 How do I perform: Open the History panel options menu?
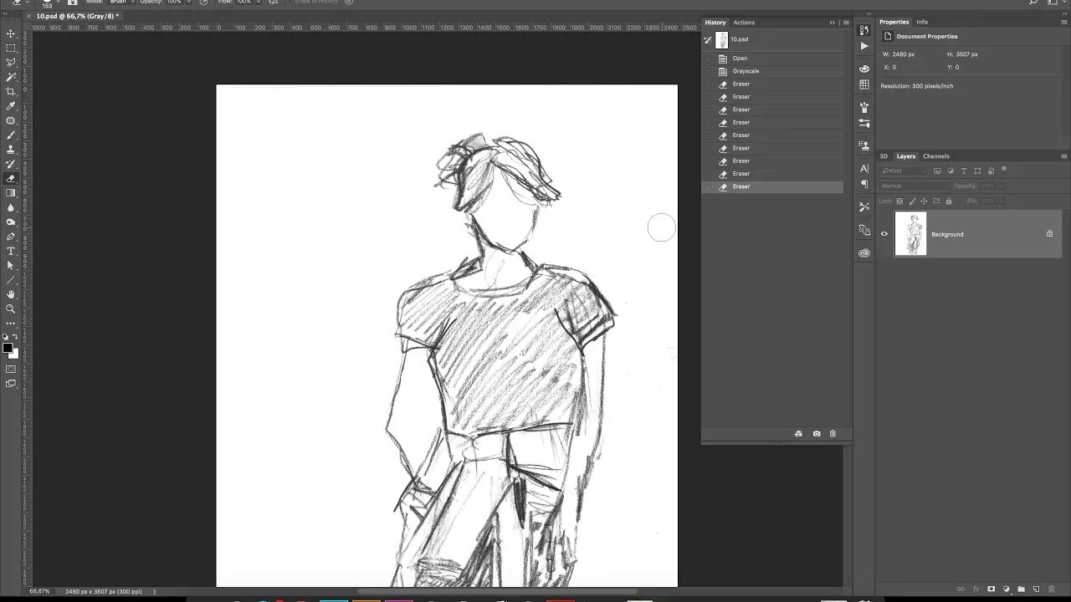point(846,23)
